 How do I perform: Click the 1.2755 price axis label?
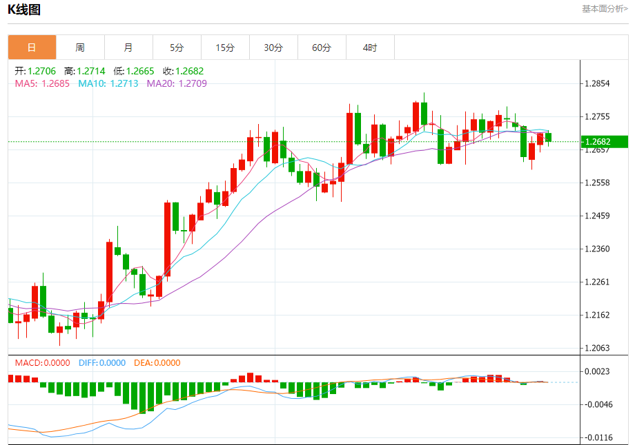(597, 117)
